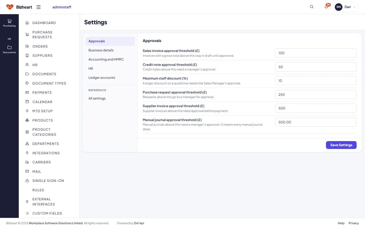Toggle the hamburger menu icon
365x228 pixels.
coord(39,7)
